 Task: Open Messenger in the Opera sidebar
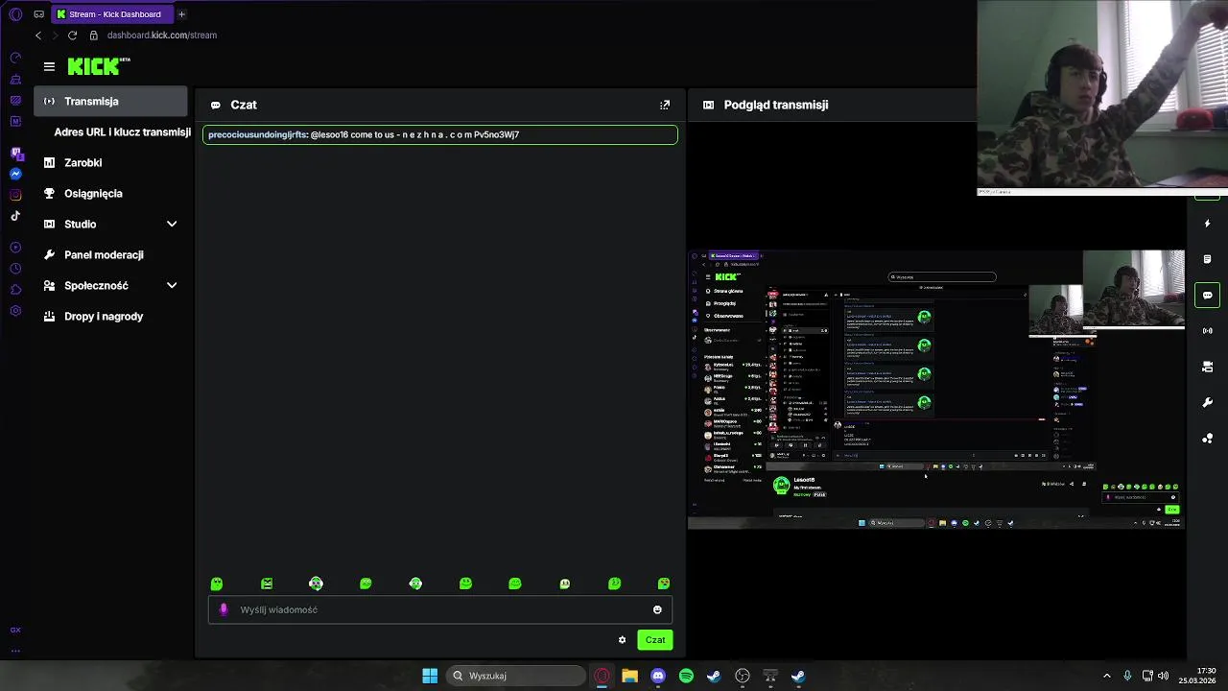coord(15,174)
